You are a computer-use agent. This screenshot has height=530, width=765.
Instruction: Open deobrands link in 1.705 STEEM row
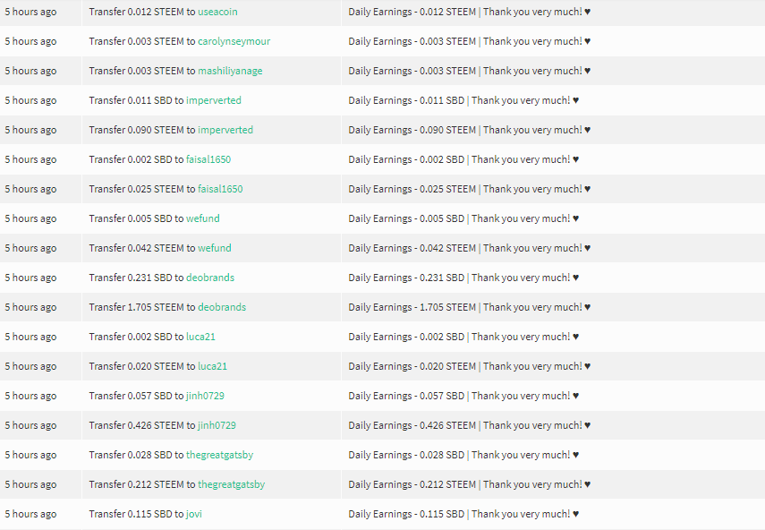pos(222,307)
